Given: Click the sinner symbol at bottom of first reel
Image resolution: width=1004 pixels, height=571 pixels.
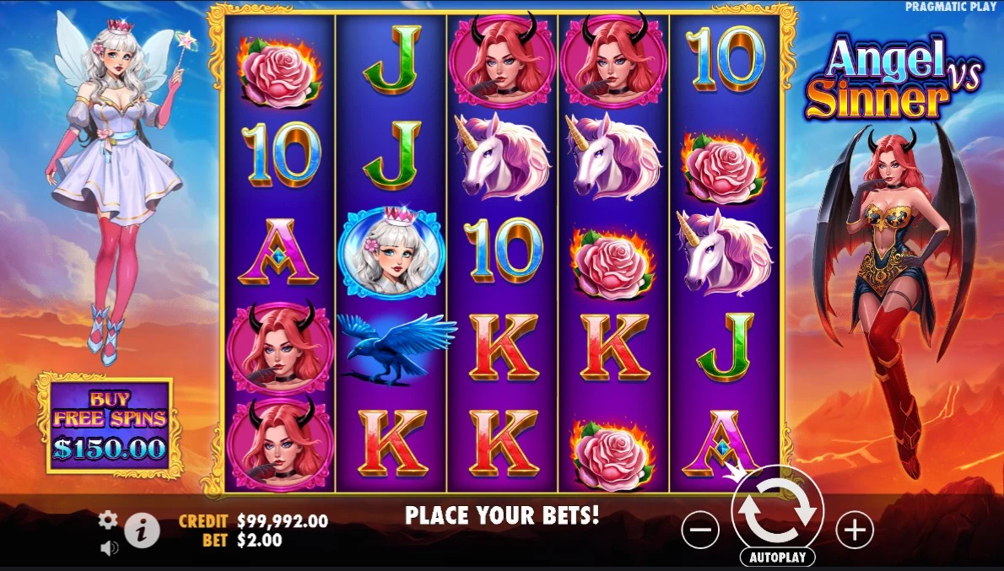Looking at the screenshot, I should pyautogui.click(x=280, y=444).
